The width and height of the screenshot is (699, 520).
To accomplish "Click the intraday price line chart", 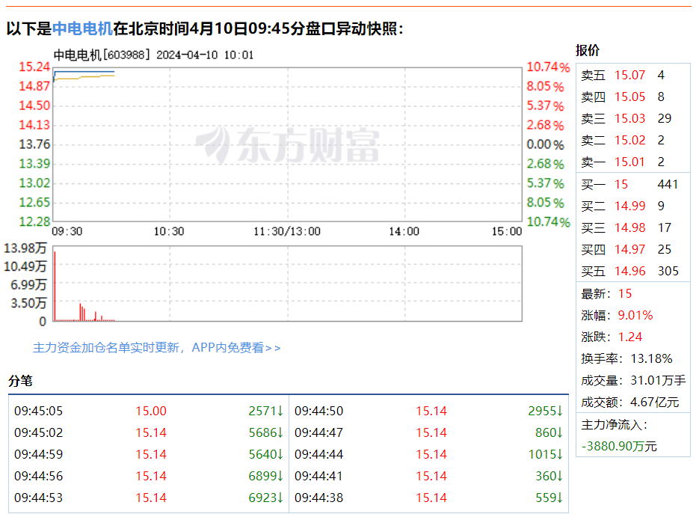I will (x=288, y=144).
